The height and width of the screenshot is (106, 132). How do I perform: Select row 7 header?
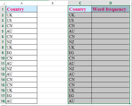pos(3,42)
